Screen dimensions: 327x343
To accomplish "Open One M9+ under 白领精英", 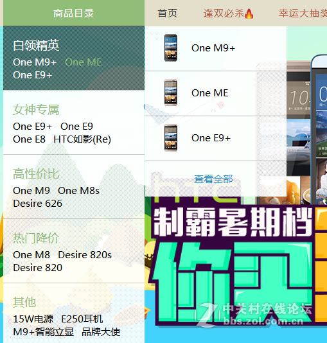I will 35,62.
